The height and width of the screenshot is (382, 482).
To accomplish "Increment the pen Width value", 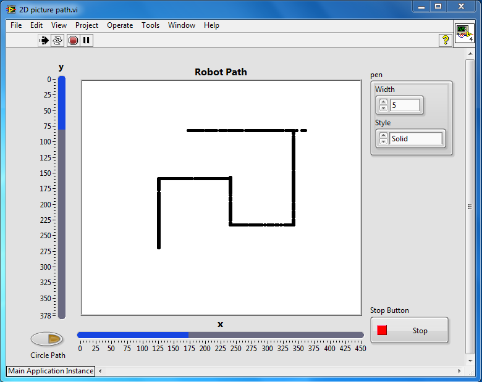I will pos(383,102).
